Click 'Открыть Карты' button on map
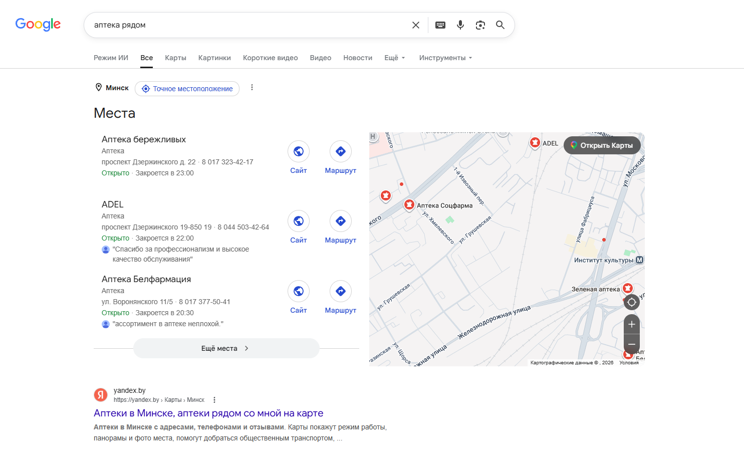Screen dimensions: 744x455 [x=602, y=145]
